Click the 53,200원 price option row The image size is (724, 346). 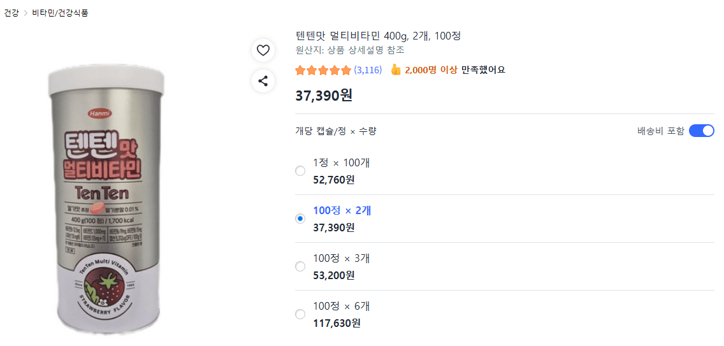505,266
